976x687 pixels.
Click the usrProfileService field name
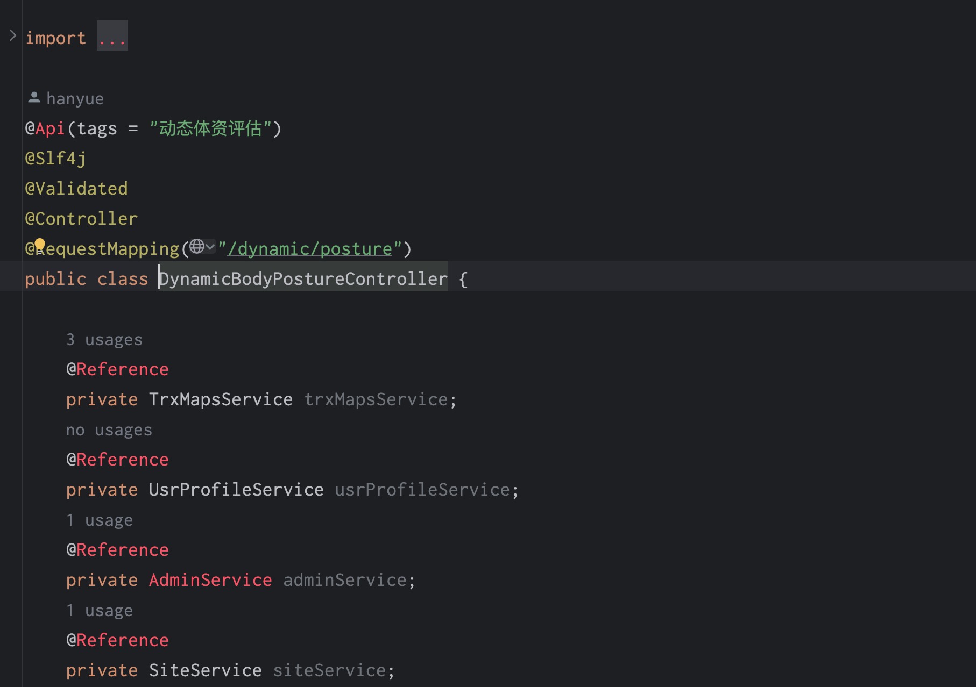tap(422, 490)
